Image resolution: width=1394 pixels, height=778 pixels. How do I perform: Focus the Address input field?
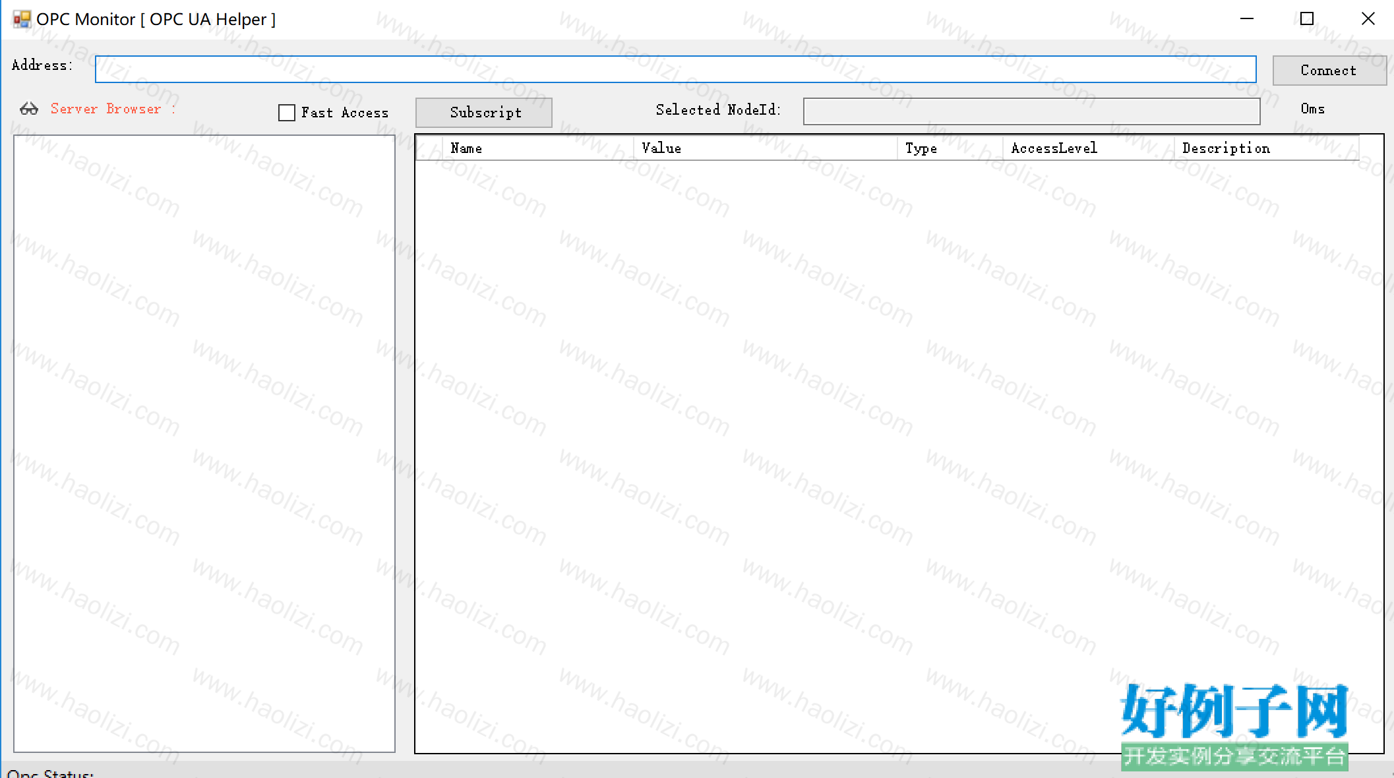click(x=675, y=69)
